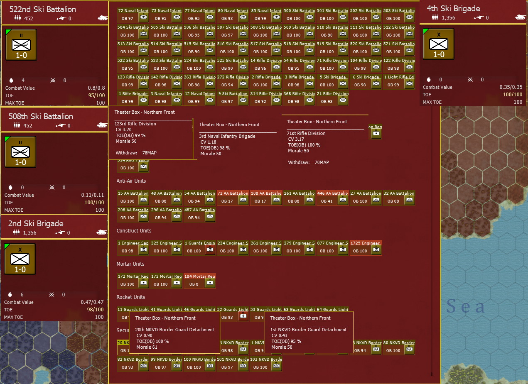Click the unit icon on 510 Ski Battalio card
528x384 pixels.
(342, 34)
